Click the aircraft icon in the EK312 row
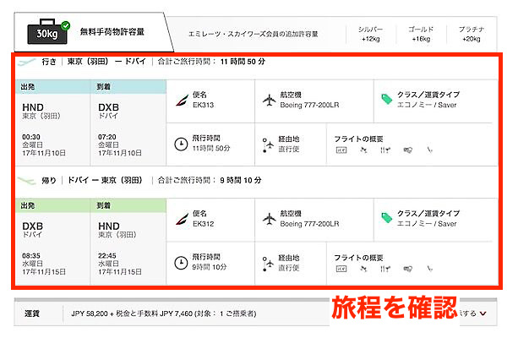The height and width of the screenshot is (338, 507). 269,219
